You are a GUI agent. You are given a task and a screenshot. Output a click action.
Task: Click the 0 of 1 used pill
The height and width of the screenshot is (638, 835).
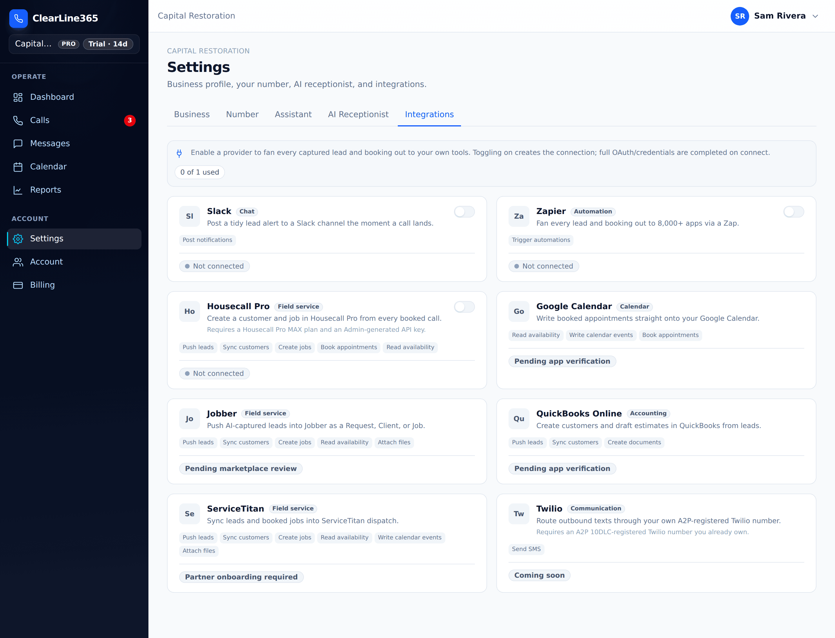tap(200, 172)
